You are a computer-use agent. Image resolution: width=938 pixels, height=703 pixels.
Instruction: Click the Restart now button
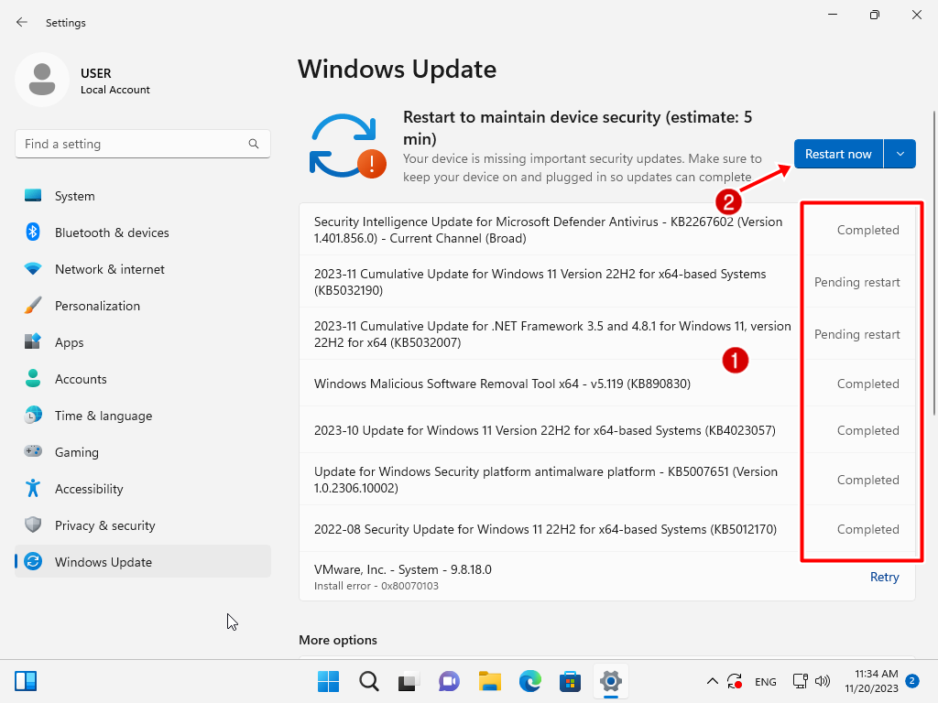coord(838,154)
